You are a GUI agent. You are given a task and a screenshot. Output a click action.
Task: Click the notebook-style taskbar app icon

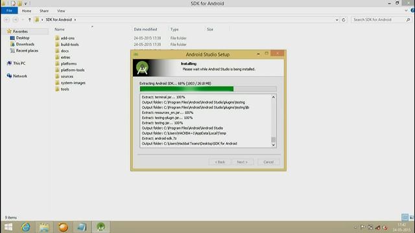tap(82, 227)
